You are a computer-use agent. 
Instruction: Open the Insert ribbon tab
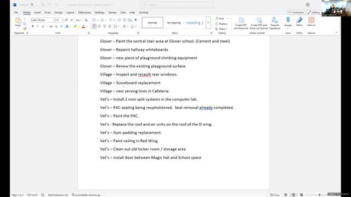coord(37,13)
